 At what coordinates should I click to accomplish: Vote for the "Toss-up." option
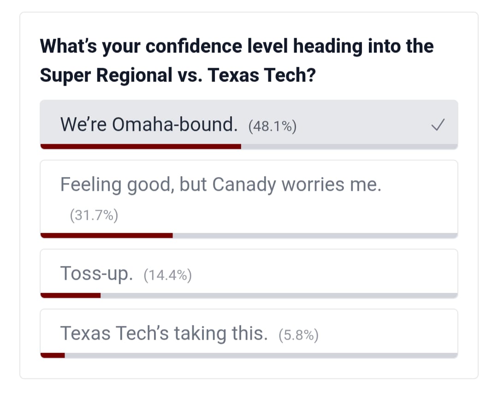click(x=97, y=274)
